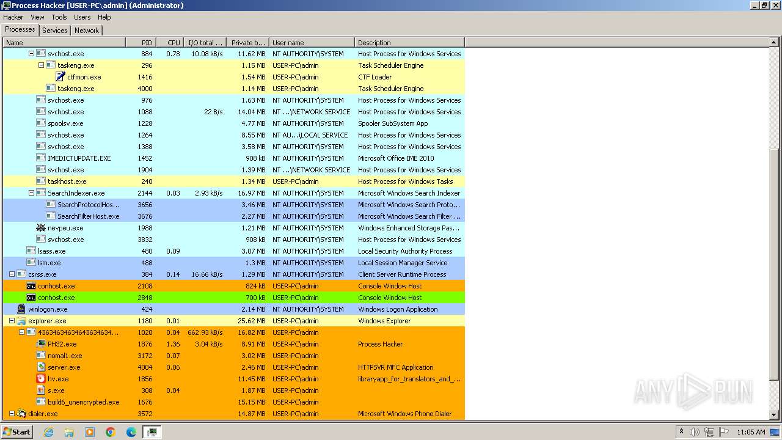Click the nevpeu.exe process icon

click(41, 228)
